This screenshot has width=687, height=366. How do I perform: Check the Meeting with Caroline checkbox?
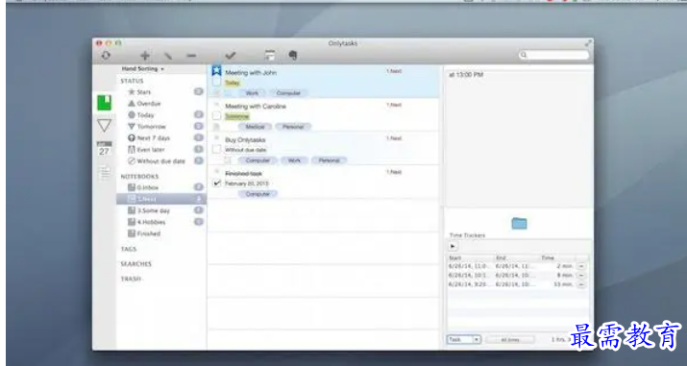pos(216,116)
